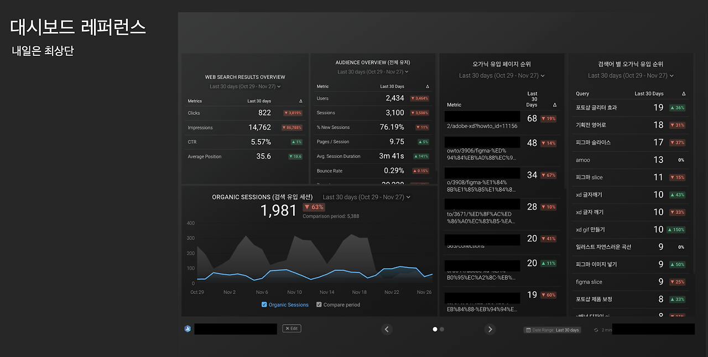Viewport: 708px width, 357px height.
Task: Open date range dropdown in 오가닉 유입 페이지 순위
Action: coord(502,76)
